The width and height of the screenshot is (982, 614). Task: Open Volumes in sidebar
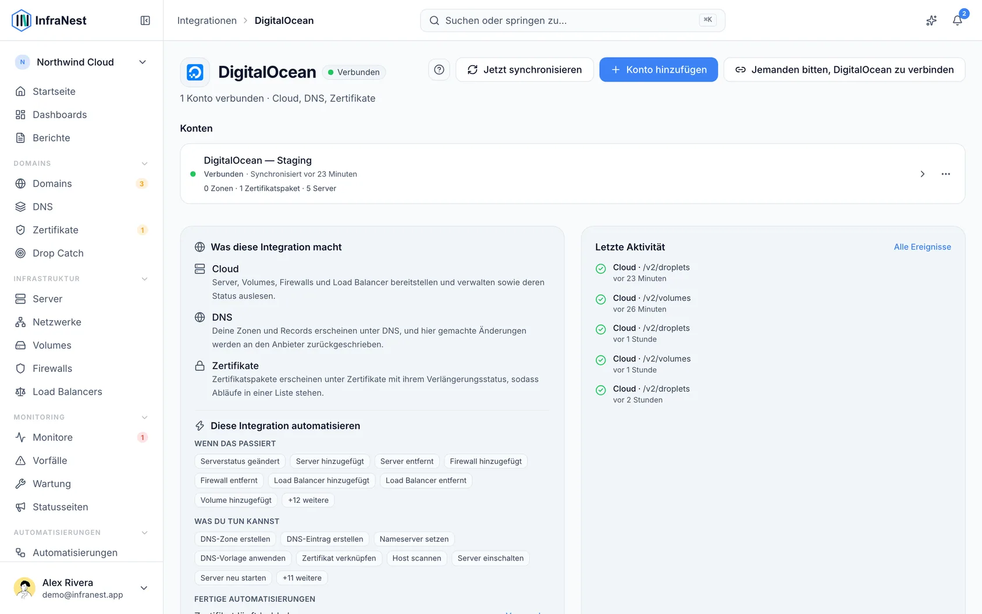point(81,345)
